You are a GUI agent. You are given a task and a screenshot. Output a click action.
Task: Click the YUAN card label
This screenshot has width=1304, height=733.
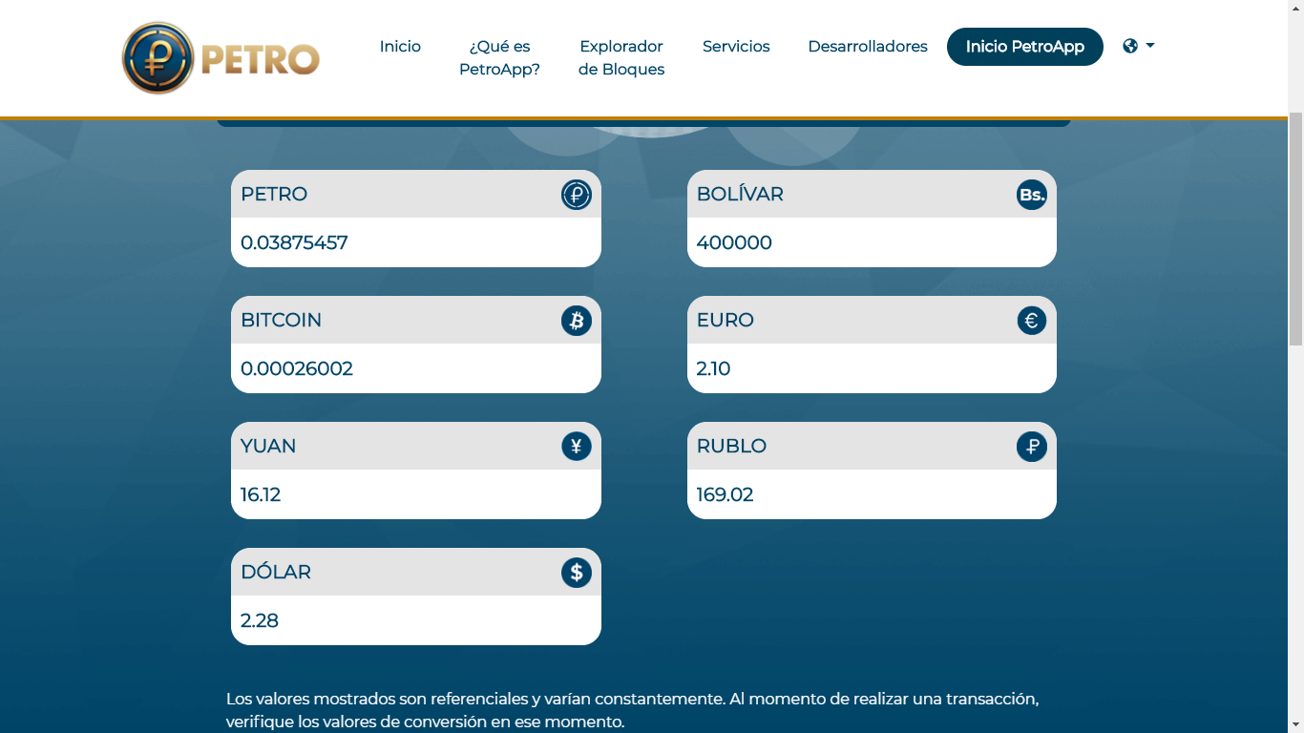[x=268, y=446]
